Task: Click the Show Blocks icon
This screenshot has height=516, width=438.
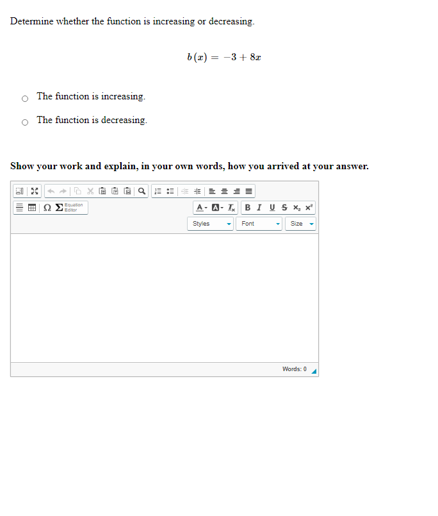Action: tap(20, 191)
